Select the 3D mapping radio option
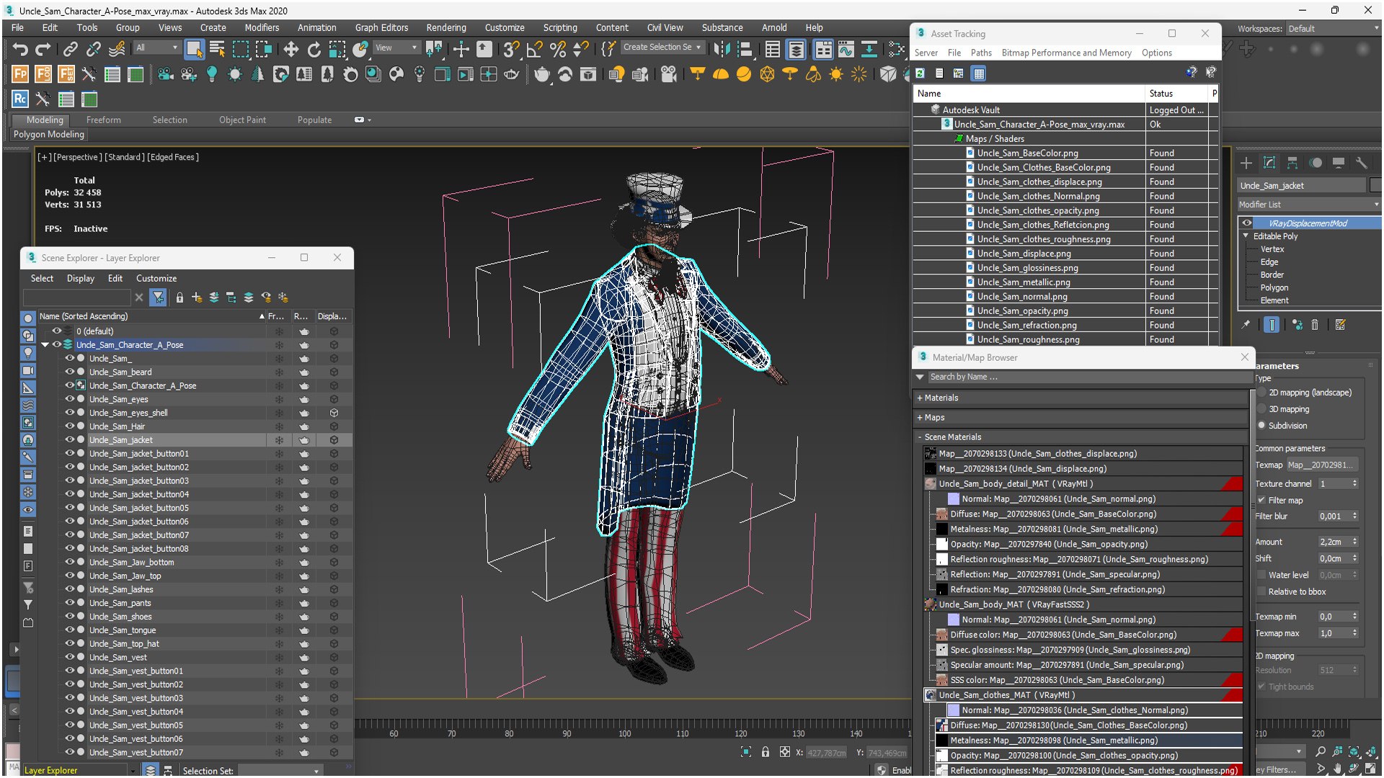 click(1262, 409)
